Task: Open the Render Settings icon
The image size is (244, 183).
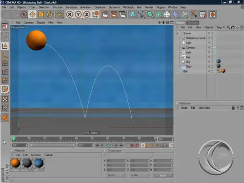Action: [122, 15]
